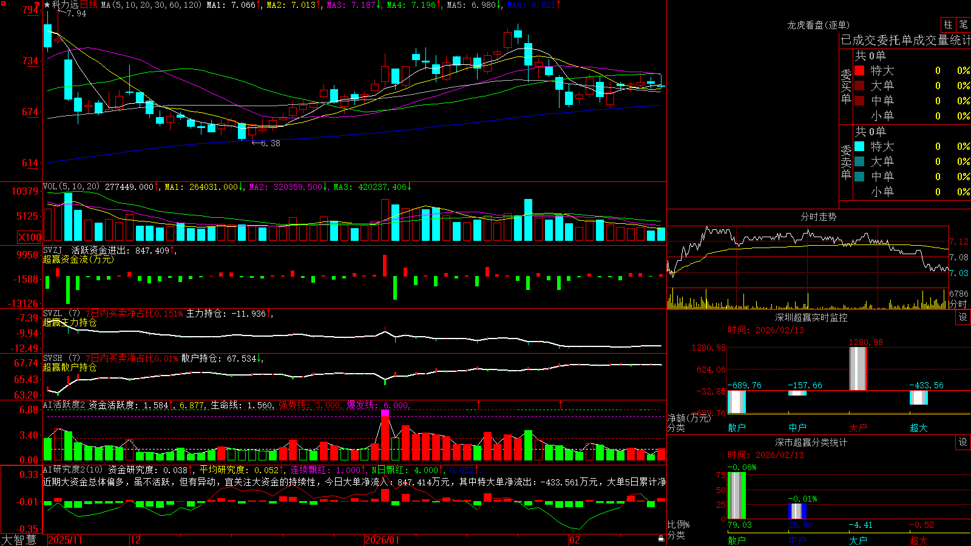Click the magenta peak bar in AI活跃度 chart
Image resolution: width=971 pixels, height=546 pixels.
tap(385, 413)
